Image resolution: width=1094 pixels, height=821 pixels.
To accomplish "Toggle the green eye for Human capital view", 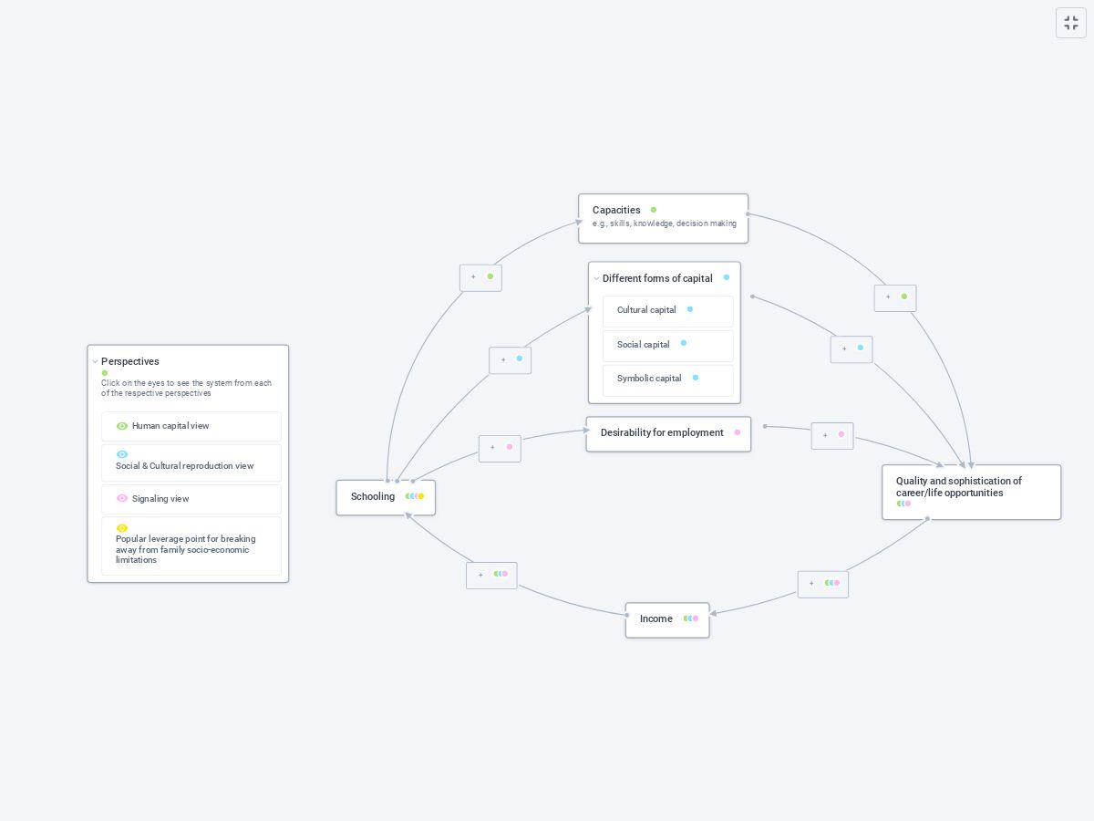I will tap(122, 426).
